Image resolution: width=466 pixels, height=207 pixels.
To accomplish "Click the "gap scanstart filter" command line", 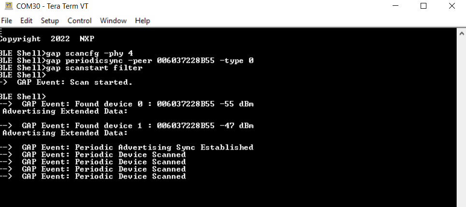I will pos(94,68).
